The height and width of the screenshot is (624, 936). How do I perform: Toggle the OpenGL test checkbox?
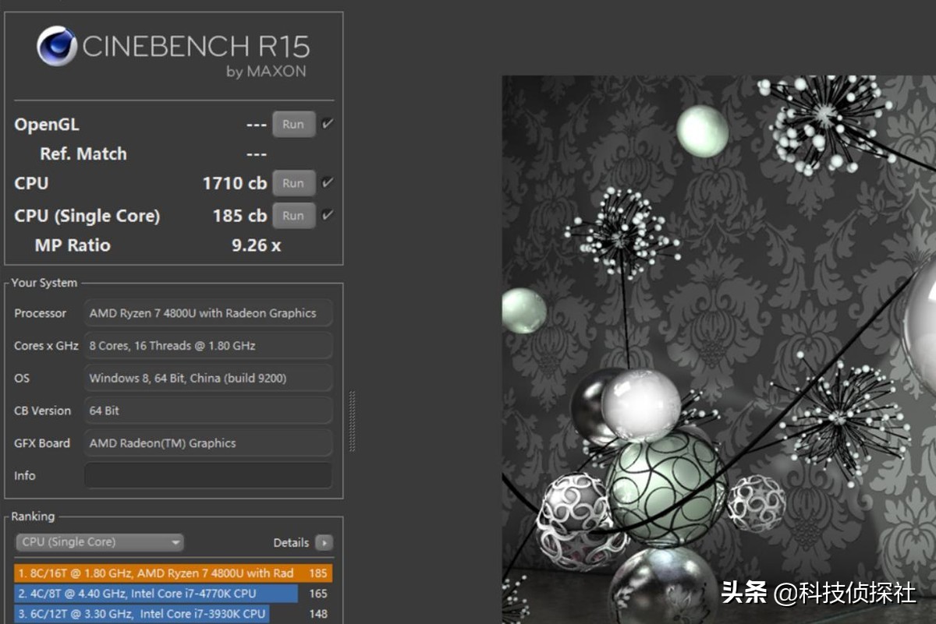328,124
